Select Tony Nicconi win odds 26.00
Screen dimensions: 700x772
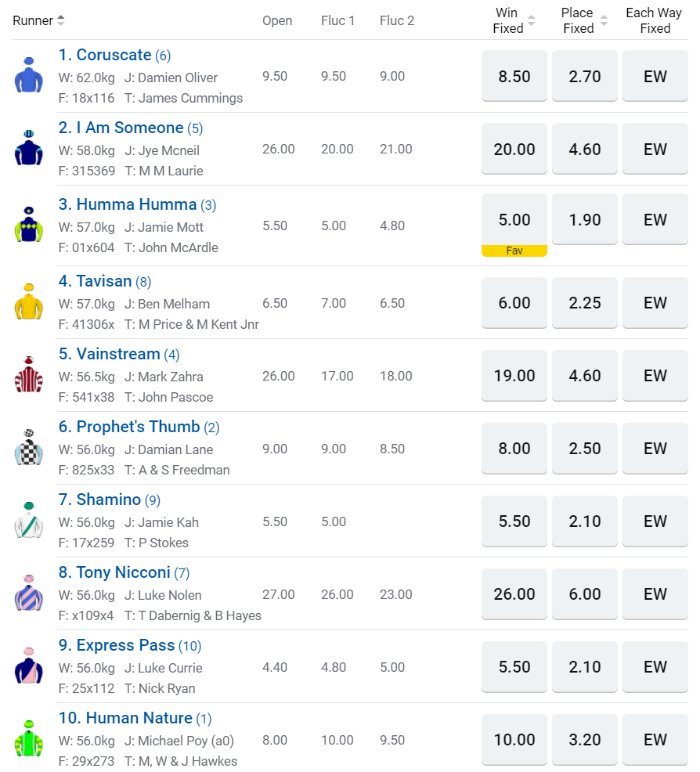(x=514, y=594)
